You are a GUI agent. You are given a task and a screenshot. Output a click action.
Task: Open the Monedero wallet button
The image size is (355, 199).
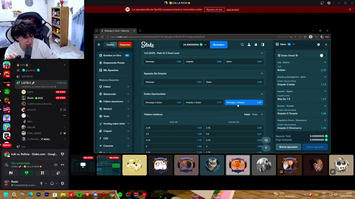tap(219, 44)
